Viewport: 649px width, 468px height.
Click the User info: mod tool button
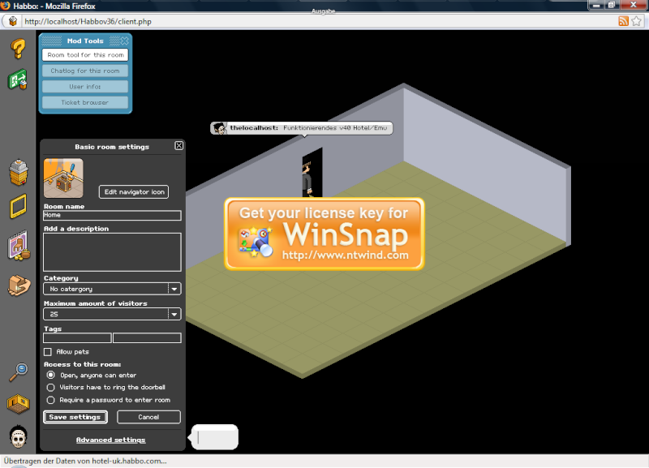85,87
